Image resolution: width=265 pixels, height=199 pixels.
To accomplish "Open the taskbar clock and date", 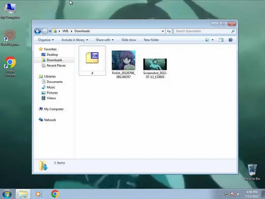I will click(252, 194).
